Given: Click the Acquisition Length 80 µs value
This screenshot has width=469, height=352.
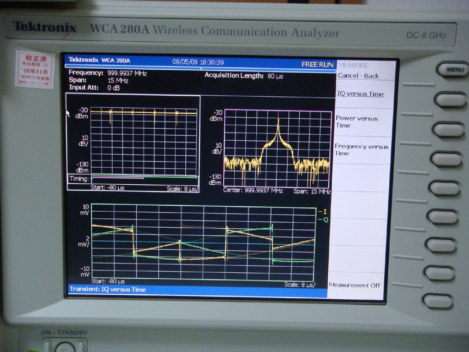Looking at the screenshot, I should pos(275,76).
